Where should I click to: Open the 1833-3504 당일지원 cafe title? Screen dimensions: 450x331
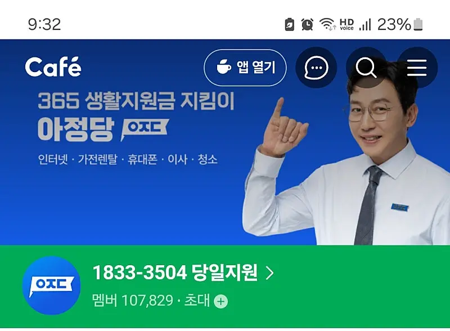(x=175, y=272)
